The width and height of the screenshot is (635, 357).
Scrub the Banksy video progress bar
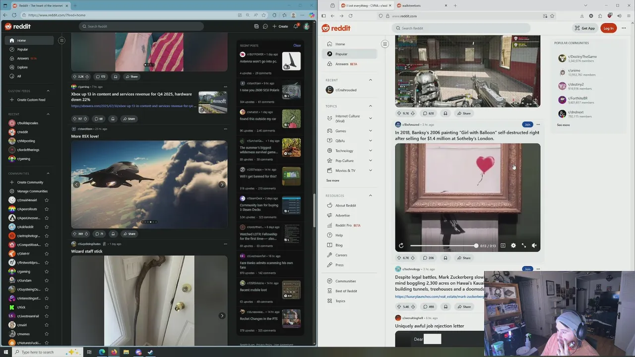click(444, 245)
